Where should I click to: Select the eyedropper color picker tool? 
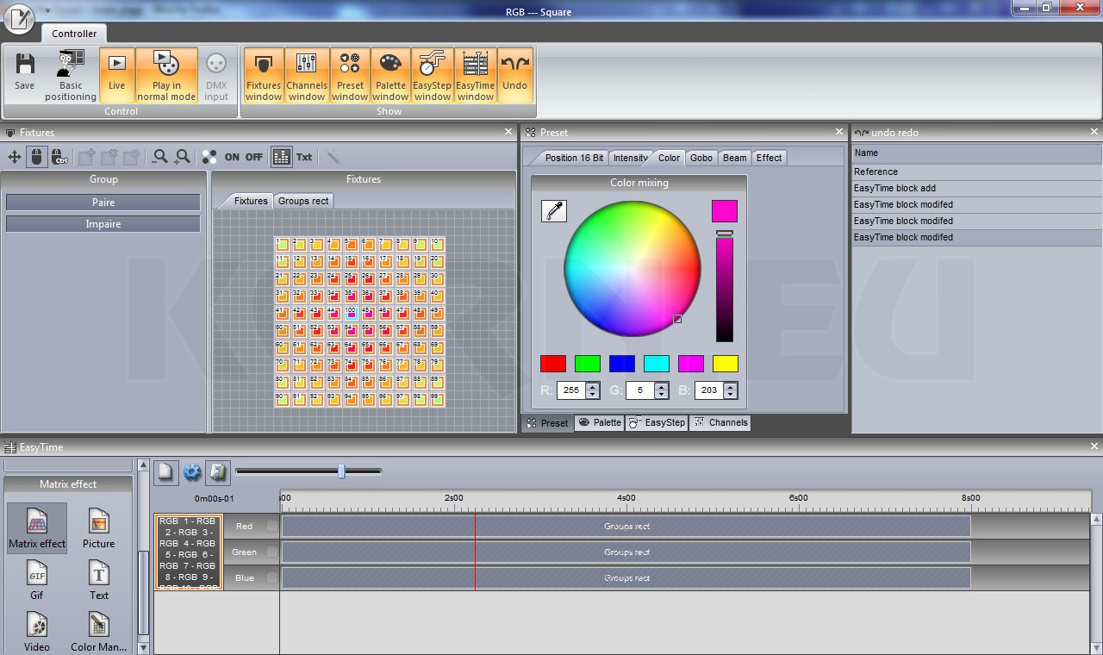pyautogui.click(x=553, y=211)
